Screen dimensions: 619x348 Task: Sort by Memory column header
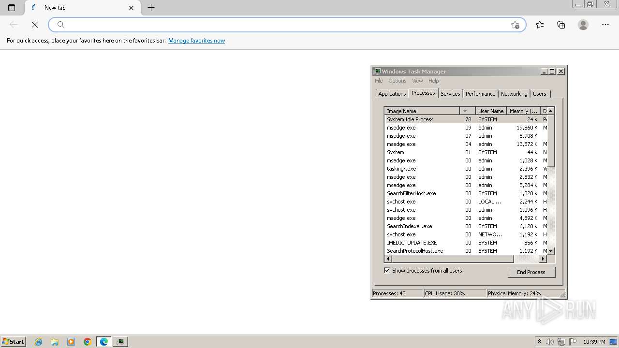click(x=523, y=111)
